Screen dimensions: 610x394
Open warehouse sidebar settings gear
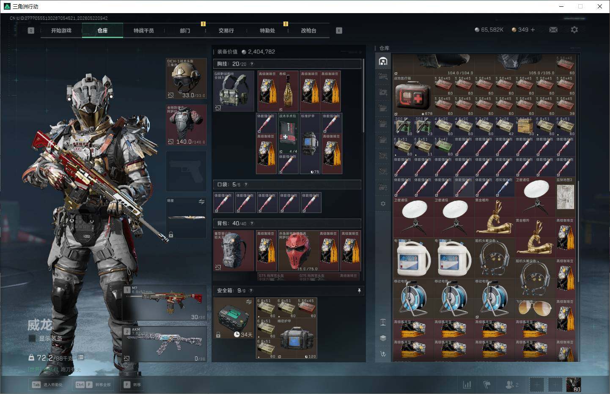(x=383, y=204)
